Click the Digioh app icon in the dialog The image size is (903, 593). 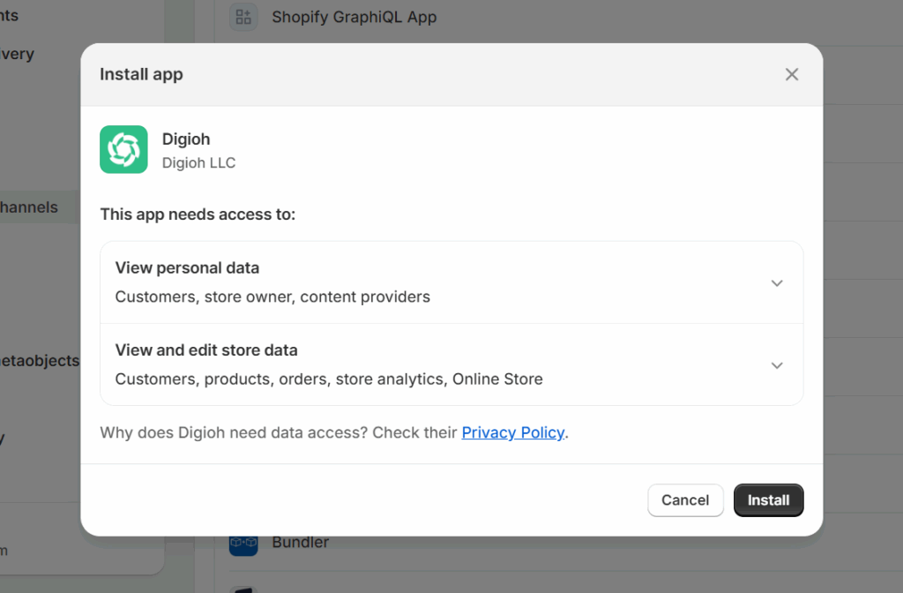click(123, 149)
